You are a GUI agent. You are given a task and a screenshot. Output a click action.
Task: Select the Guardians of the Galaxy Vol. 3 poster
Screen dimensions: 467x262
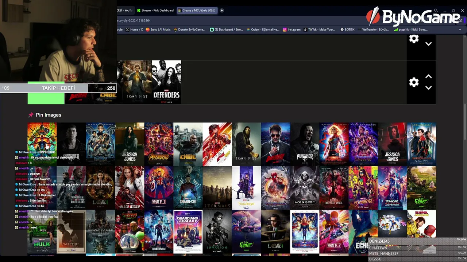[188, 231]
